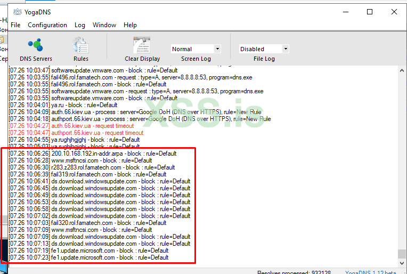The image size is (407, 274).
Task: Click the log scrollbar up arrow
Action: coord(402,70)
